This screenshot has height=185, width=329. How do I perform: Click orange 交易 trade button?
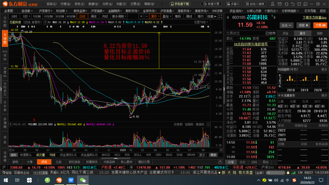pyautogui.click(x=320, y=26)
